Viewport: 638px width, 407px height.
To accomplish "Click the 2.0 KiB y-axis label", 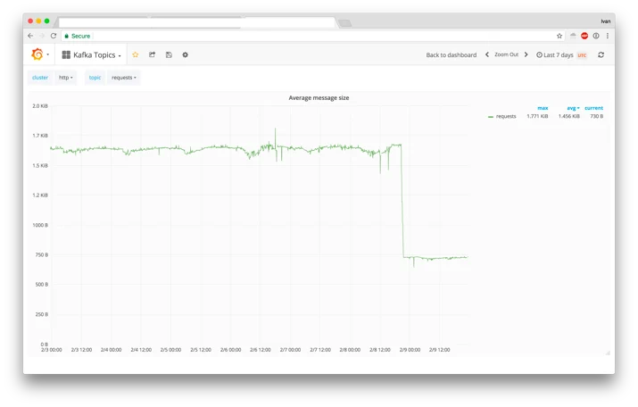I will pos(40,106).
